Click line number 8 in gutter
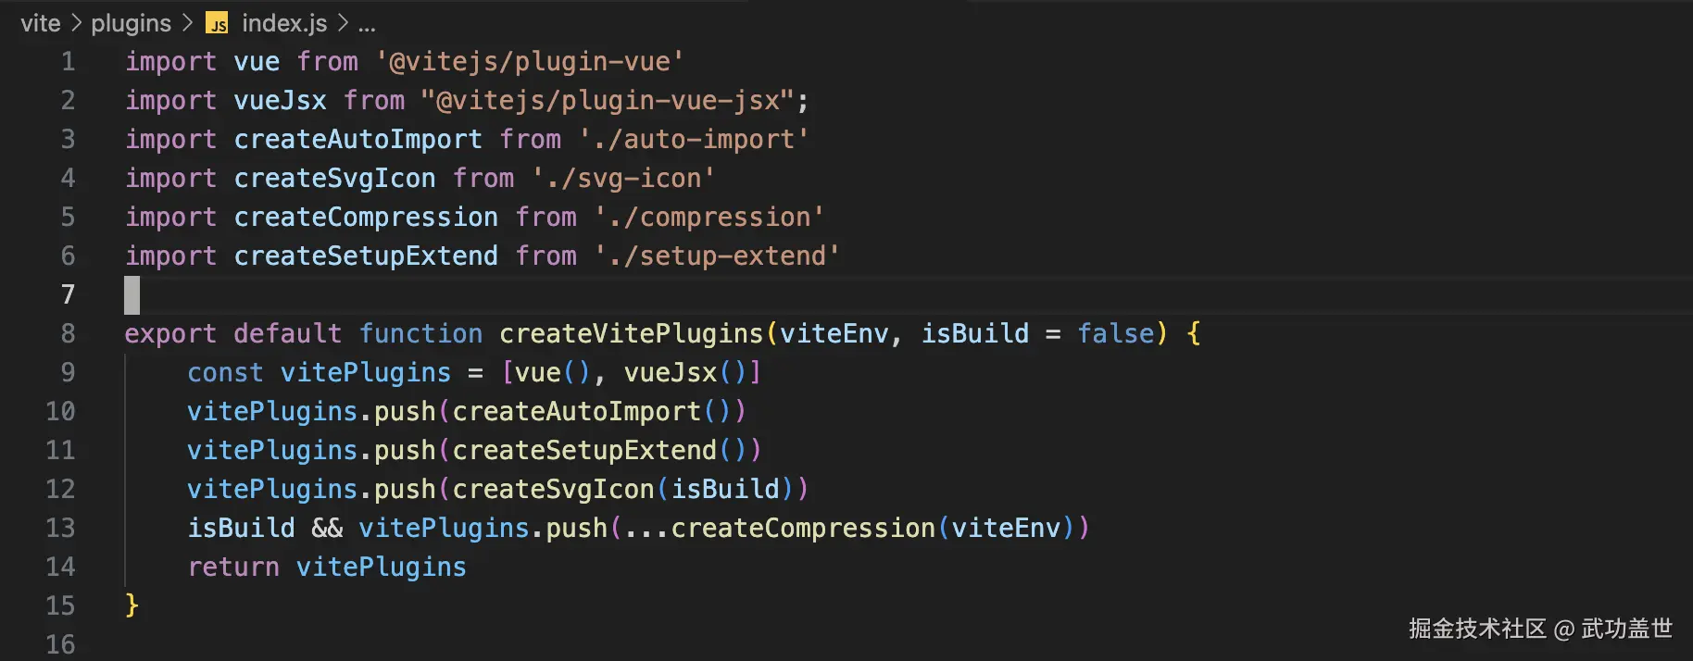The height and width of the screenshot is (661, 1693). (x=68, y=334)
